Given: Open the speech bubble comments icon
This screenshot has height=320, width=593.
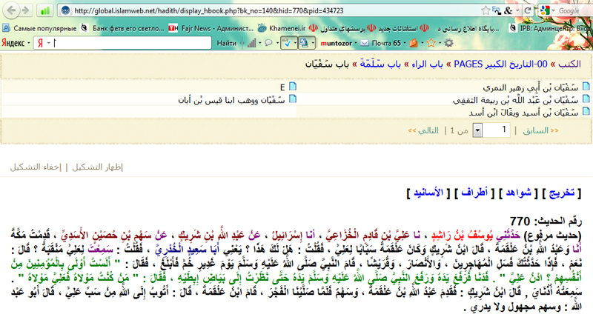Looking at the screenshot, I should point(268,43).
